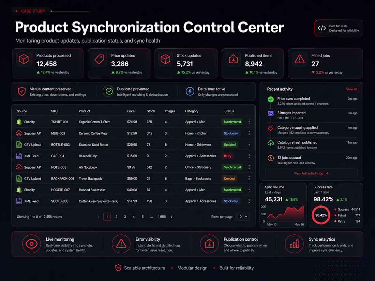Image resolution: width=375 pixels, height=281 pixels.
Task: Open the row menu for Baseball Cap
Action: click(249, 156)
